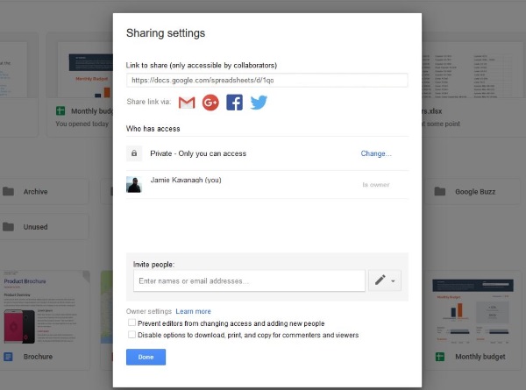Open the Google Buzz folder
526x390 pixels.
tap(476, 192)
